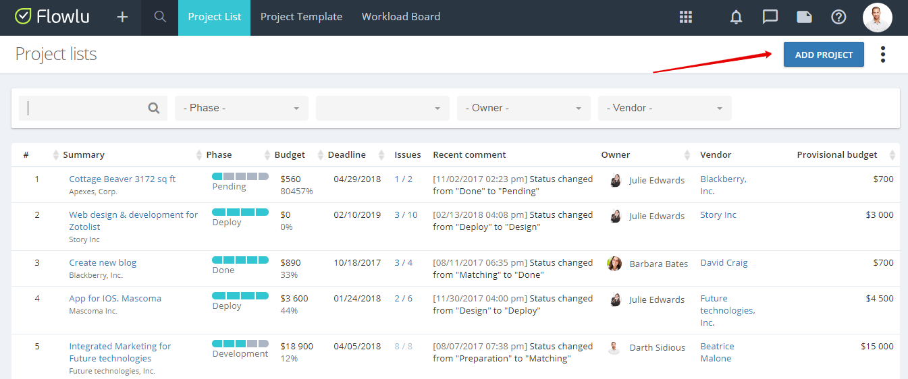Sort by the # column arrows
The height and width of the screenshot is (379, 908).
tap(55, 155)
